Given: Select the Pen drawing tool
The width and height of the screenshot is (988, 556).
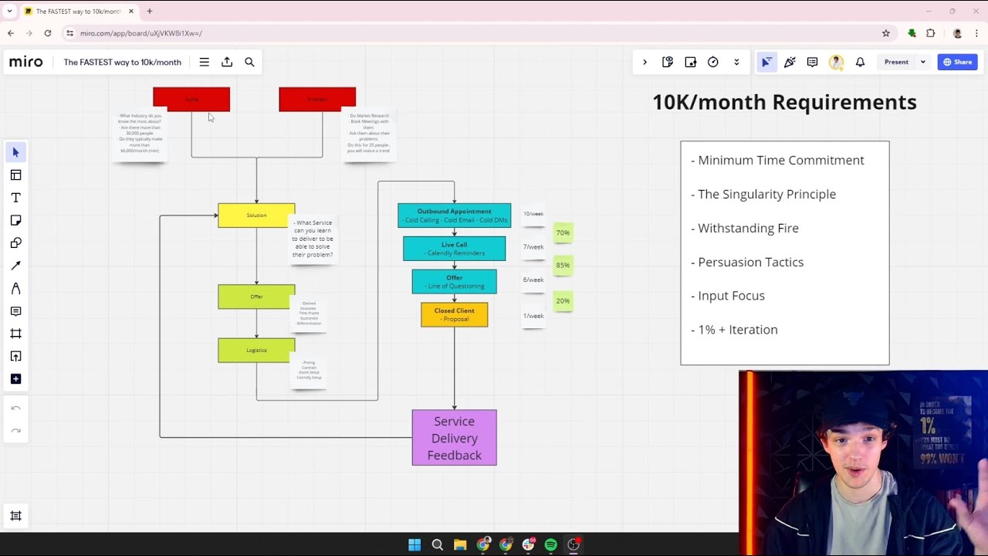Looking at the screenshot, I should click(15, 288).
